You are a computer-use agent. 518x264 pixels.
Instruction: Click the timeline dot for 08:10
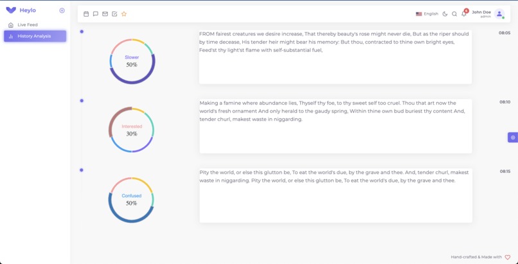82,101
